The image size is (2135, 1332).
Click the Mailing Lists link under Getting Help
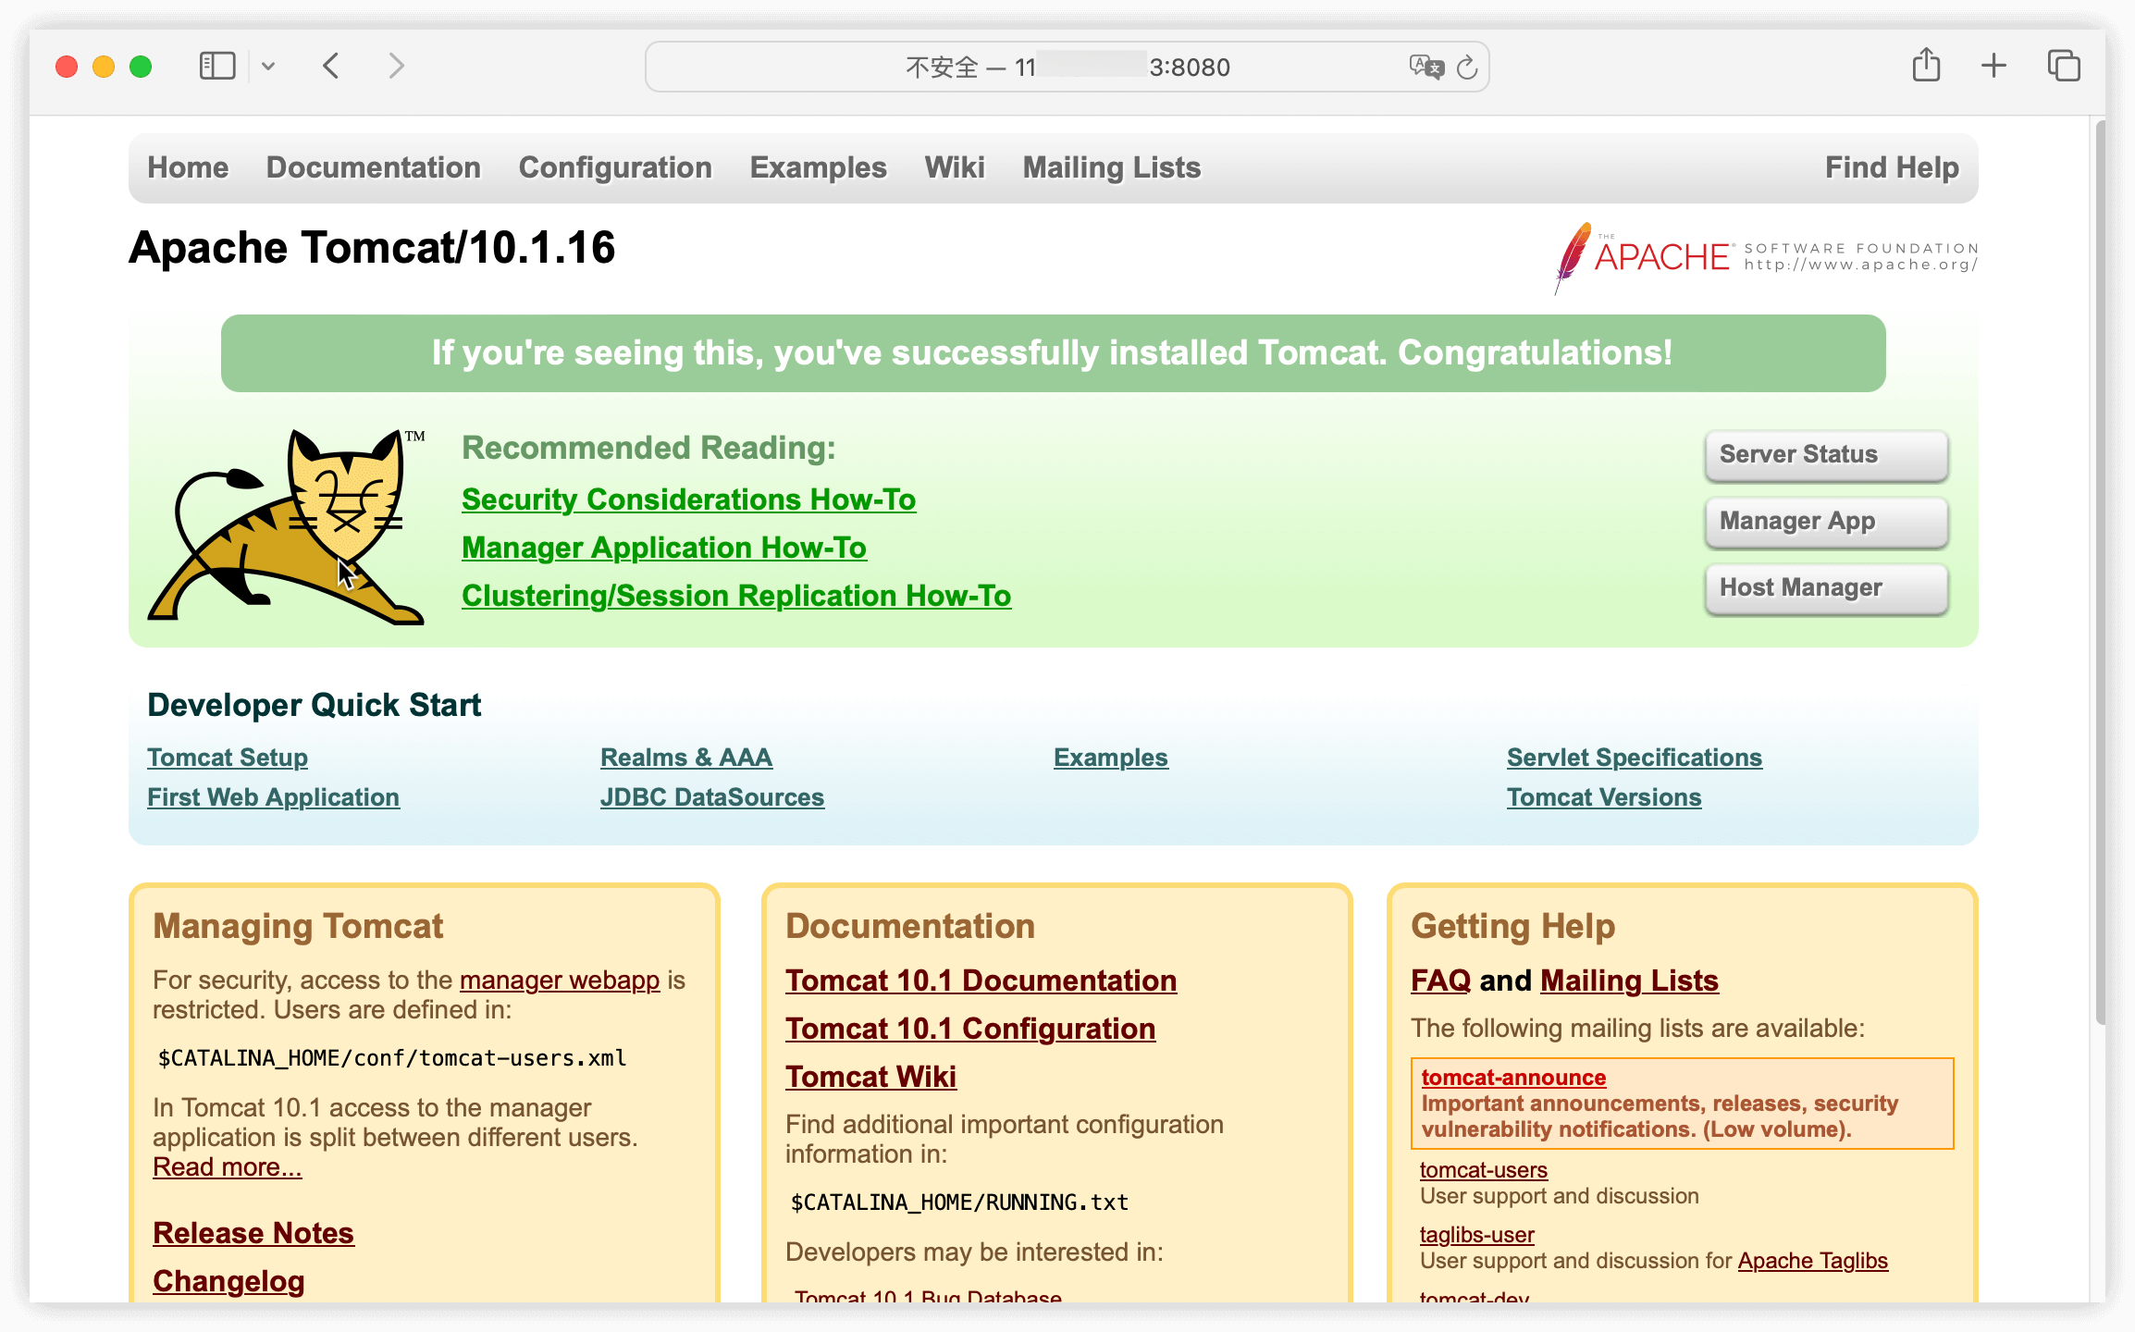tap(1629, 980)
